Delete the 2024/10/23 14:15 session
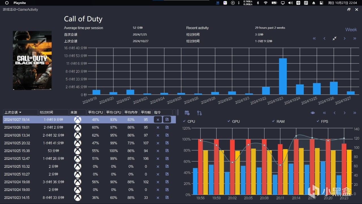The height and width of the screenshot is (204, 362). tap(158, 197)
